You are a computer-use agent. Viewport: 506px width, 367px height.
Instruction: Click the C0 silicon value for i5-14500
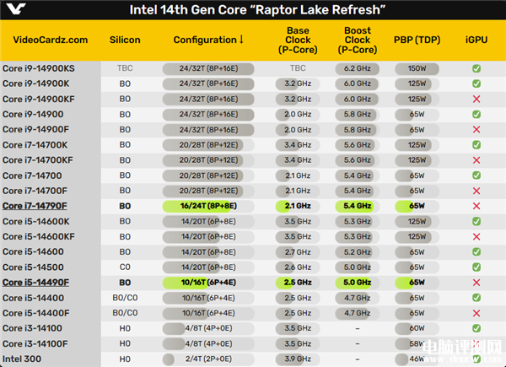[x=125, y=267]
